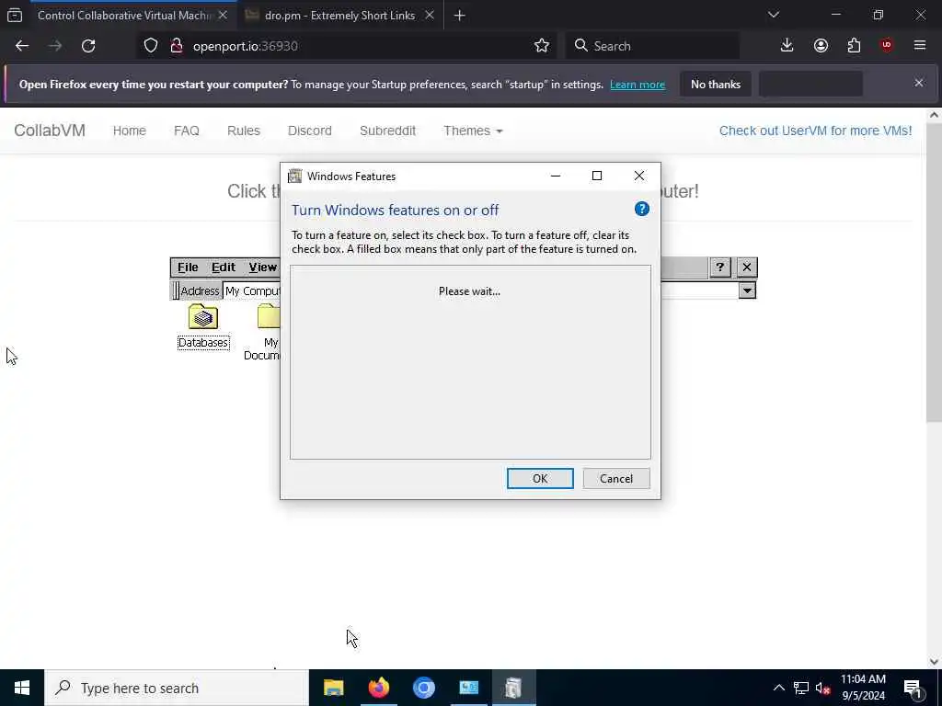Open the Control Panel taskbar icon
The width and height of the screenshot is (942, 706).
click(468, 688)
